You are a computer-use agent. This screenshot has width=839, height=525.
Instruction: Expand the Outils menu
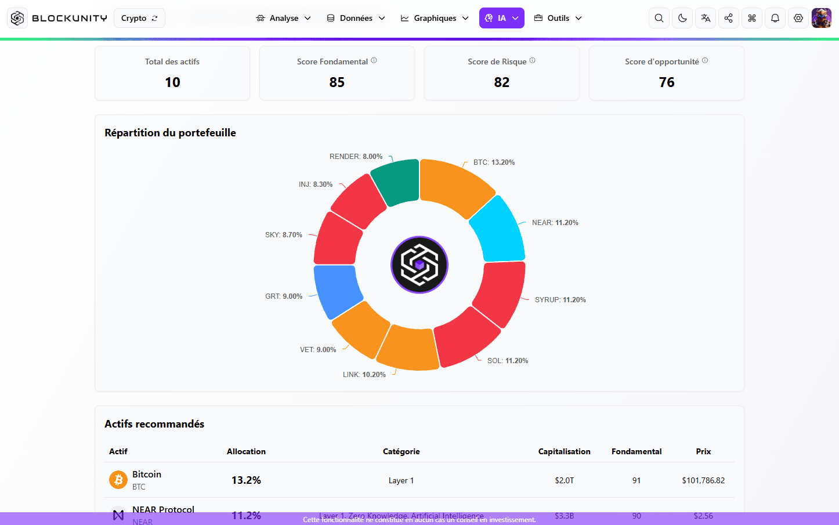pos(558,18)
